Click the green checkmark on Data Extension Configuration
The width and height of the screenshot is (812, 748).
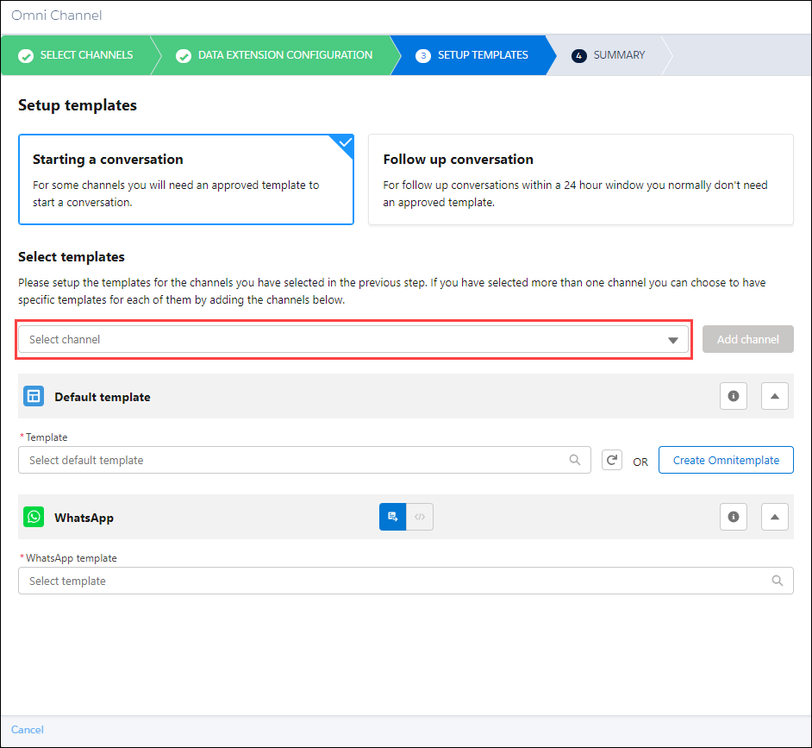click(184, 54)
